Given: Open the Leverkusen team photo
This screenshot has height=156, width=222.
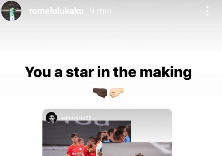Looking at the screenshot, I should [87, 138].
